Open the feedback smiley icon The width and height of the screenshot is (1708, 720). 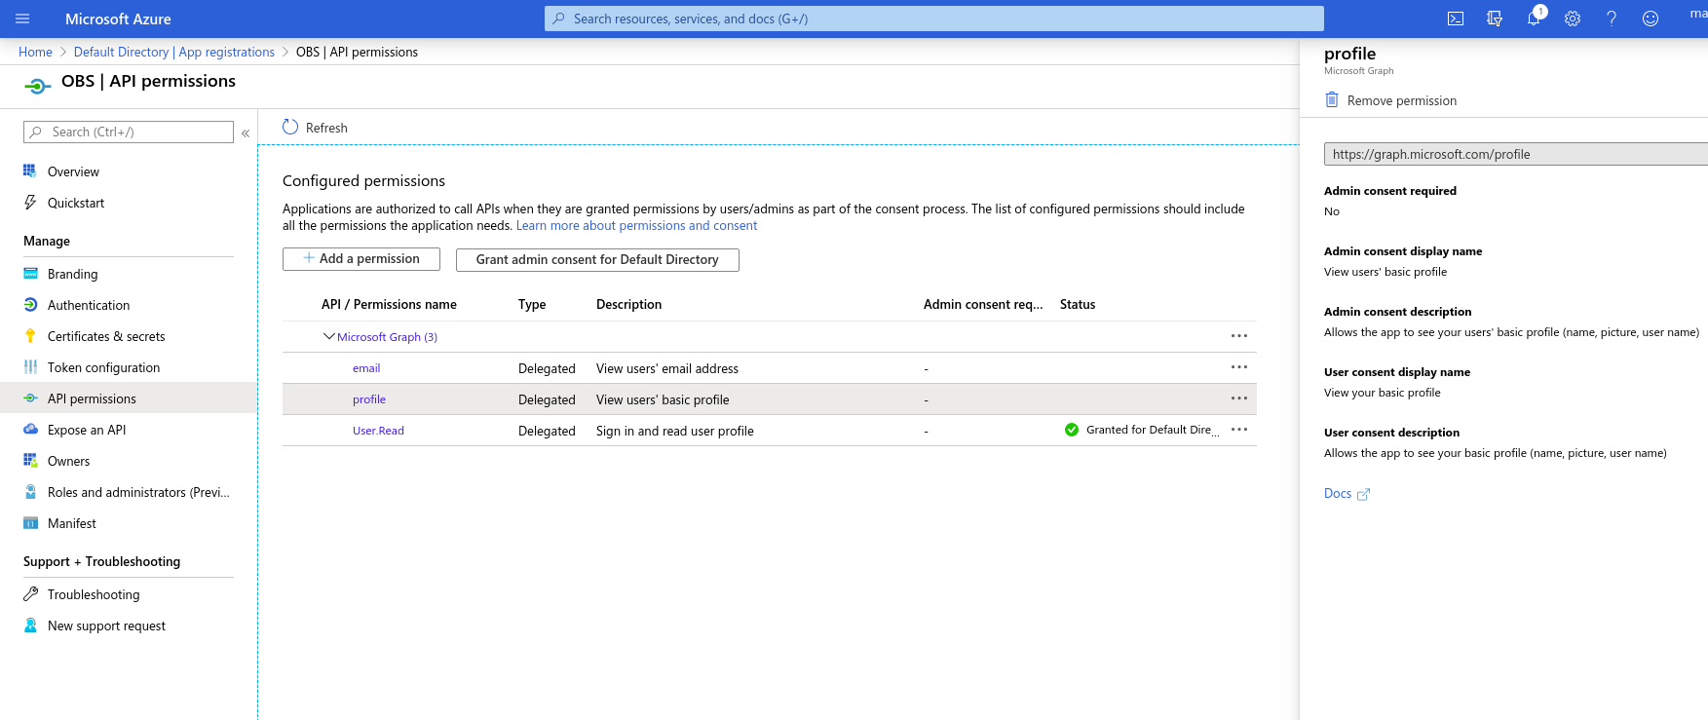point(1651,19)
